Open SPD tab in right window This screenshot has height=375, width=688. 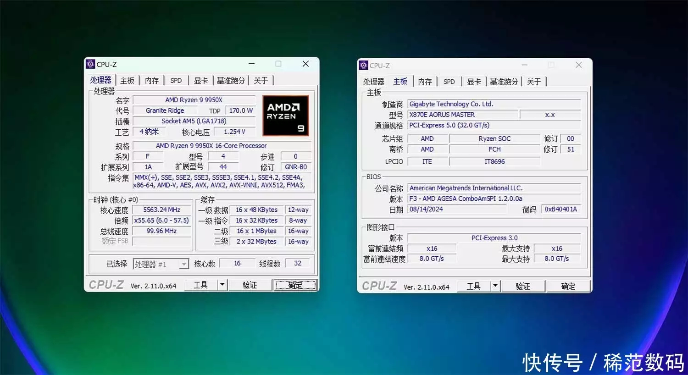pyautogui.click(x=449, y=82)
